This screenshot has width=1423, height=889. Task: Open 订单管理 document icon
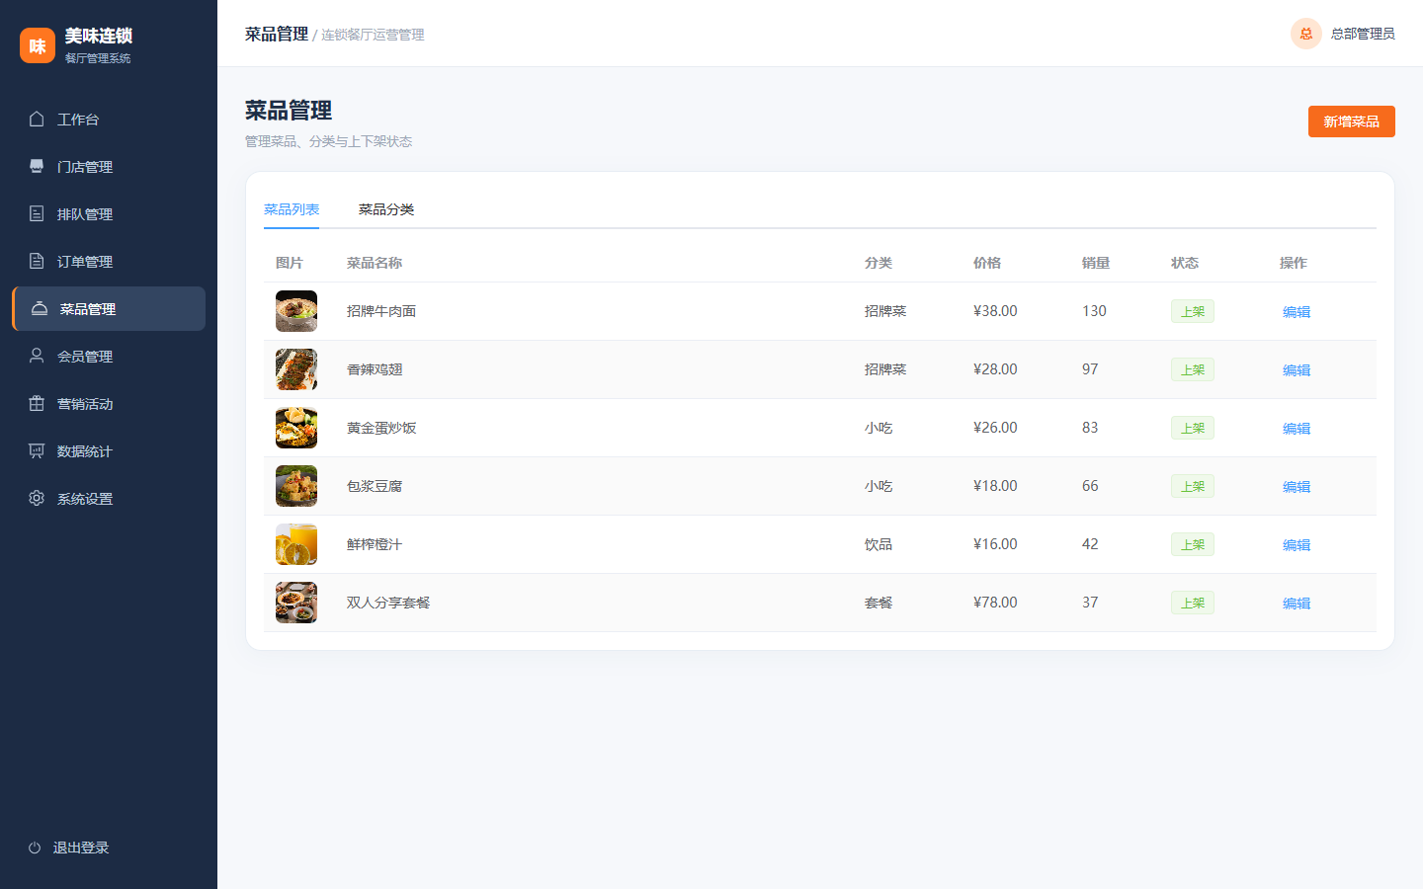tap(37, 261)
